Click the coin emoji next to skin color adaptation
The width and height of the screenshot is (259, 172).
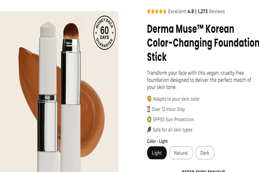(x=149, y=99)
